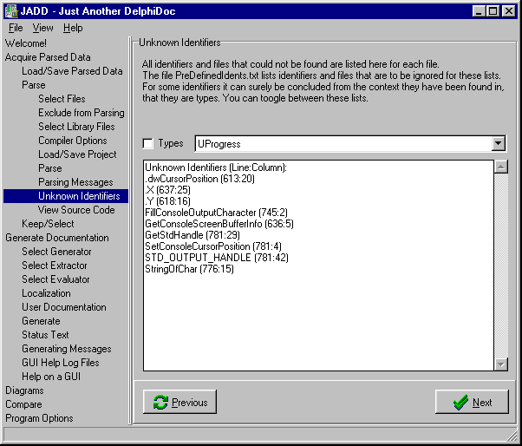Click the Unknown Identifiers (Line:Column) header line

tap(216, 167)
